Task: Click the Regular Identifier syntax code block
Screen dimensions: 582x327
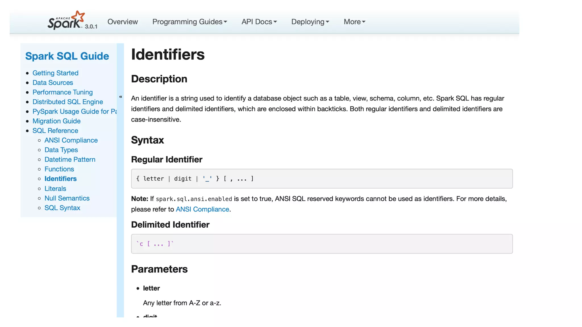Action: (322, 179)
